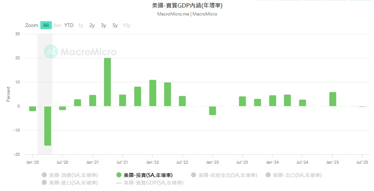The width and height of the screenshot is (374, 191).
Task: Click the MacroMicro watermark logo icon
Action: tap(51, 52)
